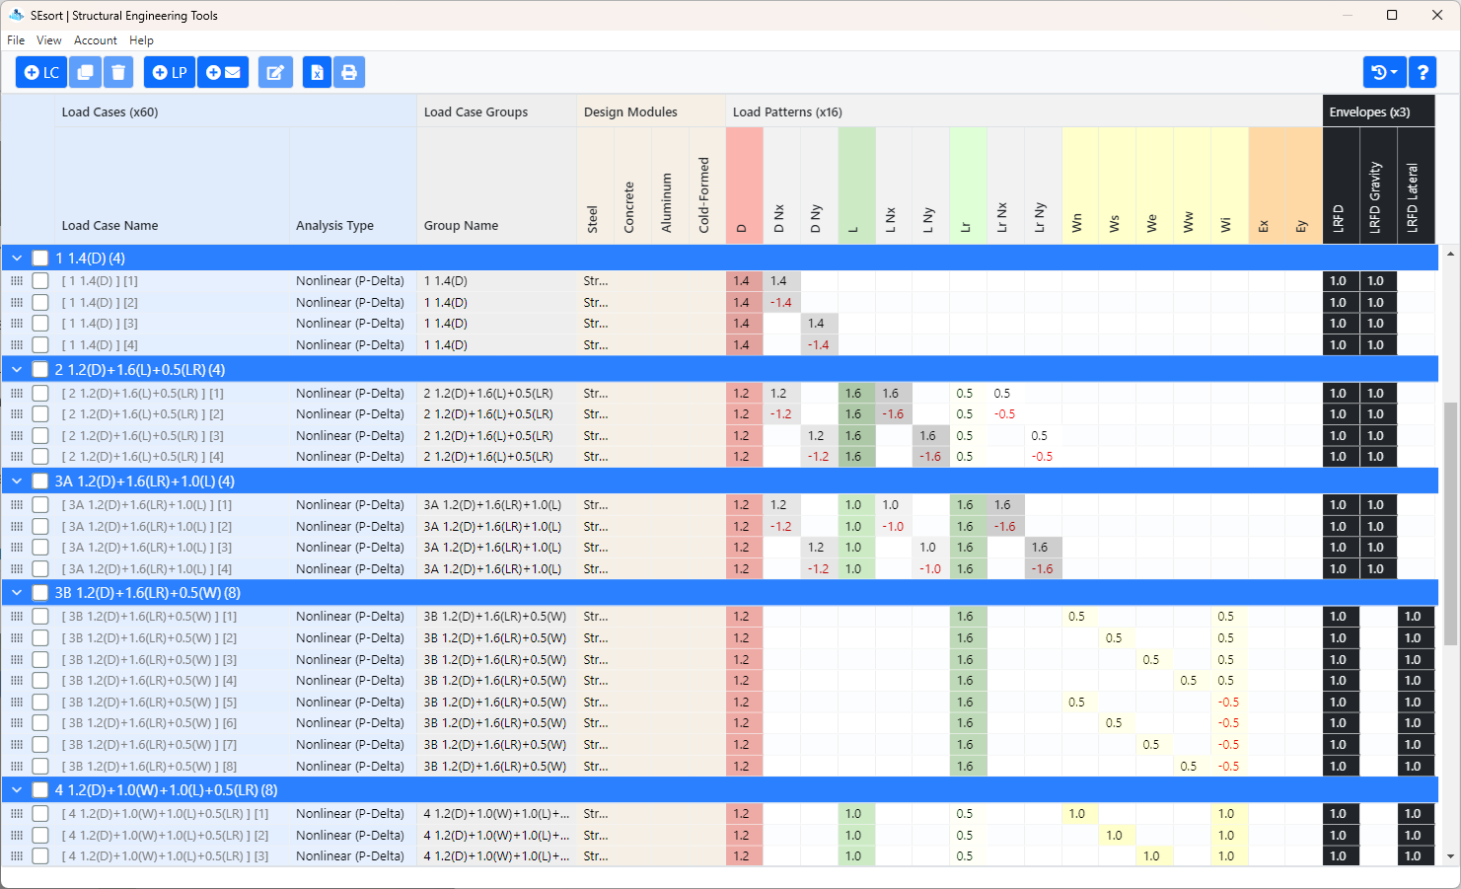Check the [2 1.2(D)+1.6(L)+0.5(LR)] [3] row checkbox
The image size is (1461, 889).
click(x=40, y=435)
